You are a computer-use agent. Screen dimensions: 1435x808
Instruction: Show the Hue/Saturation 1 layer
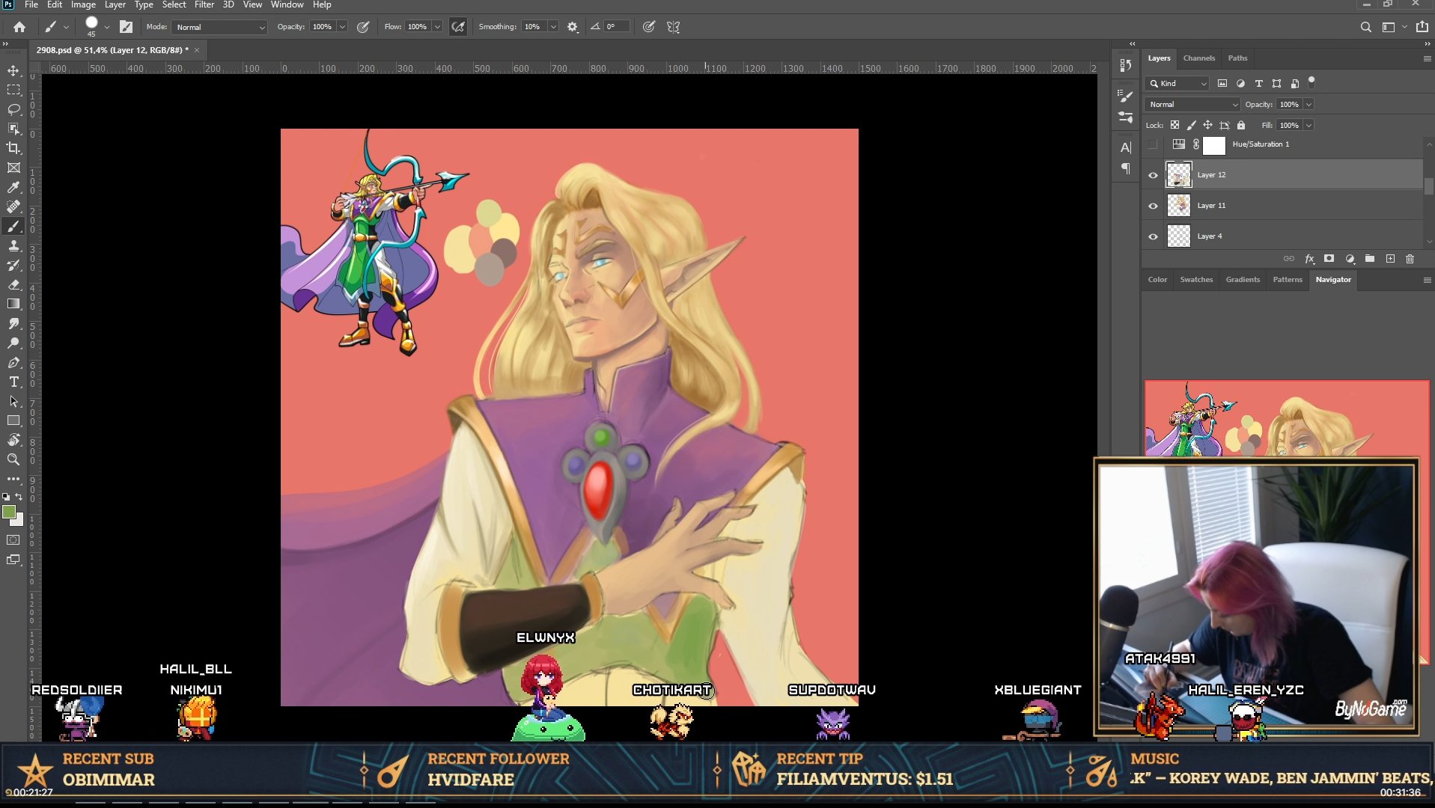[x=1153, y=144]
